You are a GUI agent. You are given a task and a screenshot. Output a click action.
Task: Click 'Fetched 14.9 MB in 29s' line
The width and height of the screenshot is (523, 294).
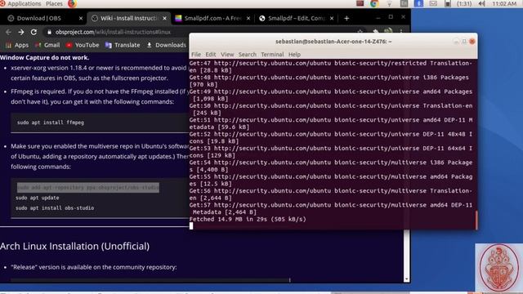click(x=248, y=219)
